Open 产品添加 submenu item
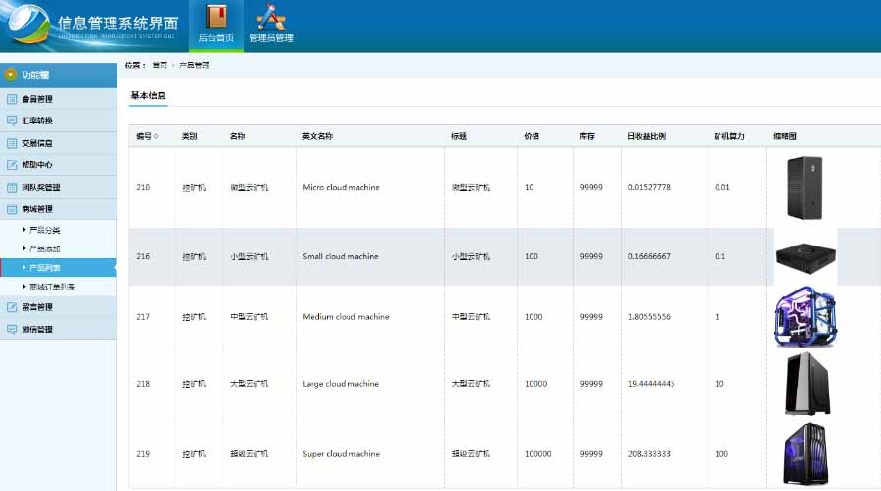The height and width of the screenshot is (491, 881). tap(44, 248)
